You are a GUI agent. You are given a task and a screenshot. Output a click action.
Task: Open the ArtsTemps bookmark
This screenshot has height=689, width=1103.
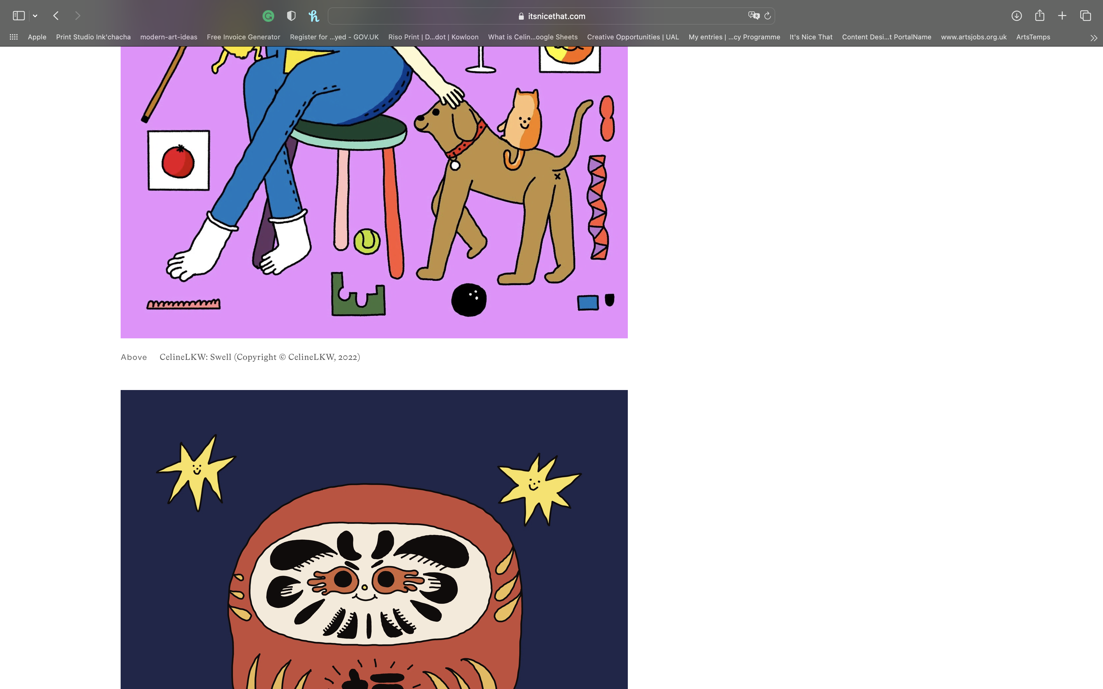point(1033,37)
